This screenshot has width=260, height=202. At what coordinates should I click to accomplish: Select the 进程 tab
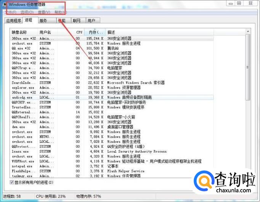click(30, 20)
